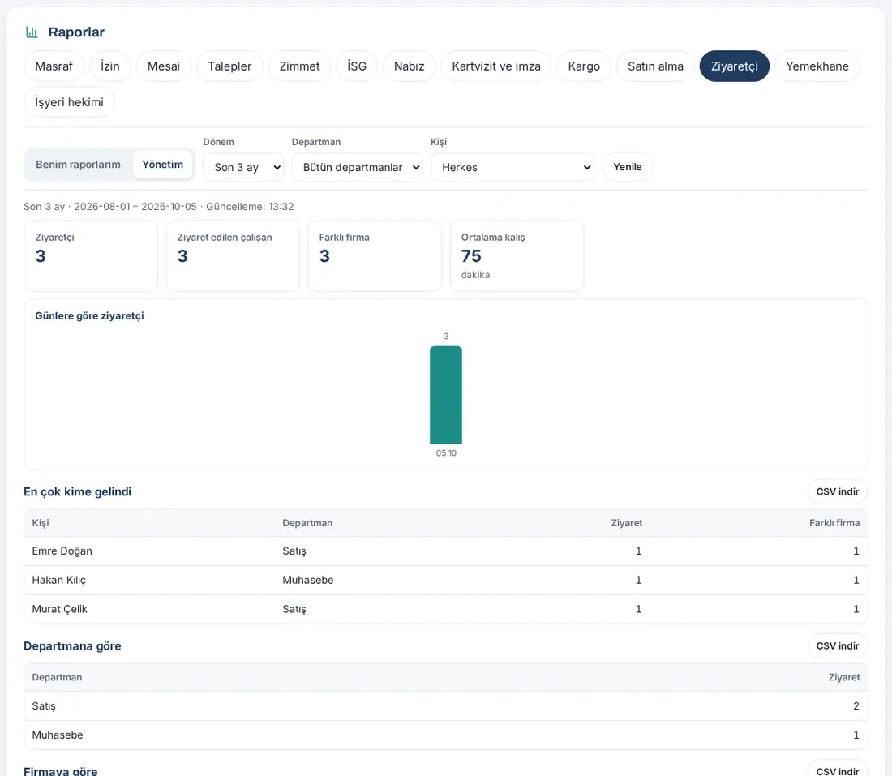The image size is (892, 776).
Task: Click the Kişi column header
Action: (41, 523)
